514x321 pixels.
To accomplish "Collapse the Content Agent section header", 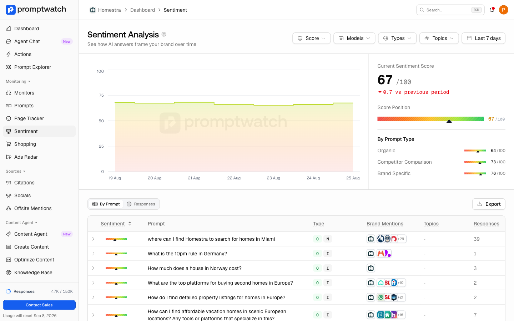I will coord(22,223).
